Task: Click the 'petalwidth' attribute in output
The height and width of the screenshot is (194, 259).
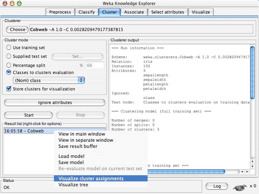Action: pyautogui.click(x=154, y=89)
